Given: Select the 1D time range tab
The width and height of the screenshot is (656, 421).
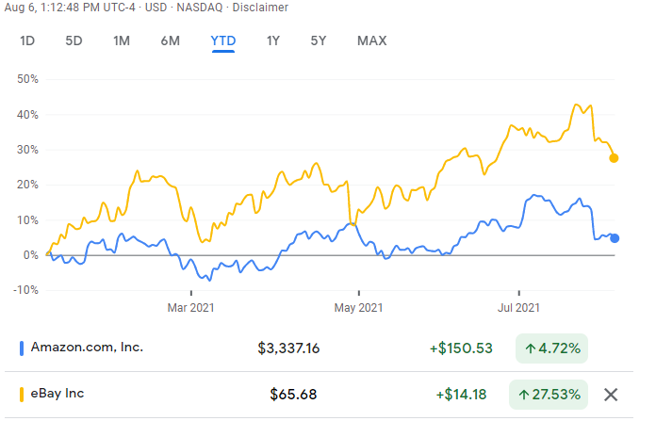Looking at the screenshot, I should 28,40.
